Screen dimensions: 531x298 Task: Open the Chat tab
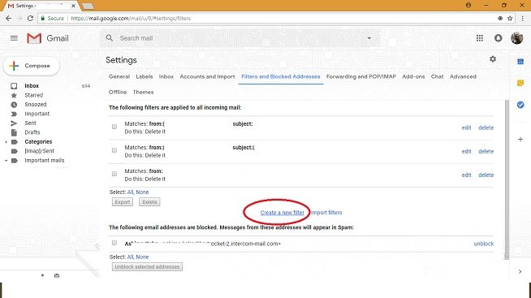pos(437,76)
